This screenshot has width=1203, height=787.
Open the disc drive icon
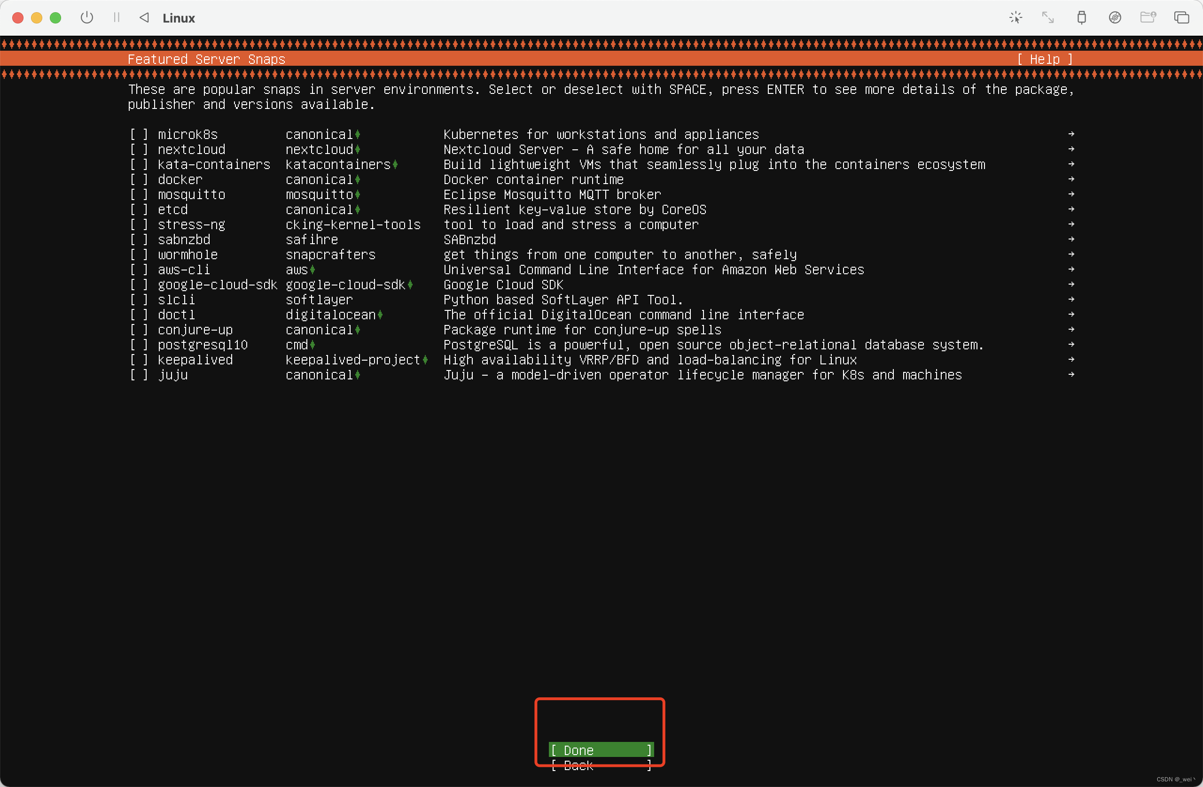(x=1115, y=18)
